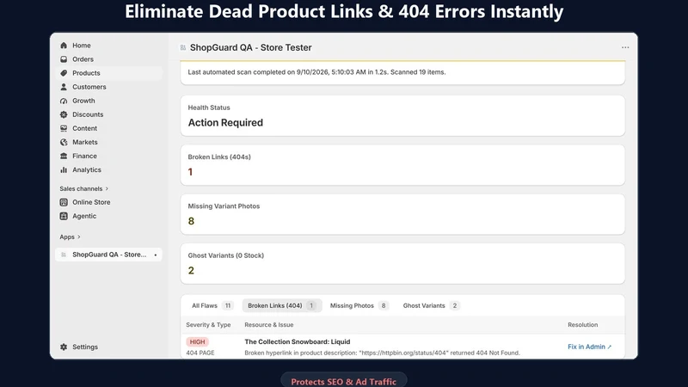The image size is (688, 387).
Task: Click the Online Store channel icon
Action: tap(64, 202)
